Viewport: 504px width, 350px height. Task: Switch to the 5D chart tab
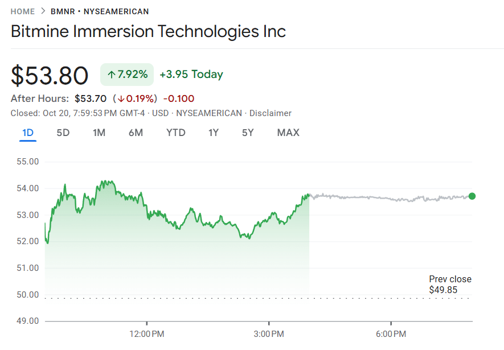click(63, 132)
